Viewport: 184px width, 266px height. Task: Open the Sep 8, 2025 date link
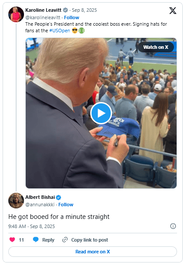tap(84, 10)
